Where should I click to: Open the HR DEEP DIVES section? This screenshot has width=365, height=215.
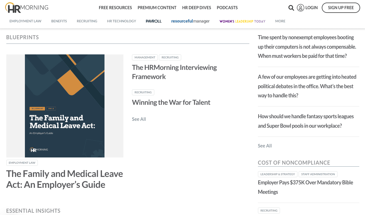tap(196, 8)
